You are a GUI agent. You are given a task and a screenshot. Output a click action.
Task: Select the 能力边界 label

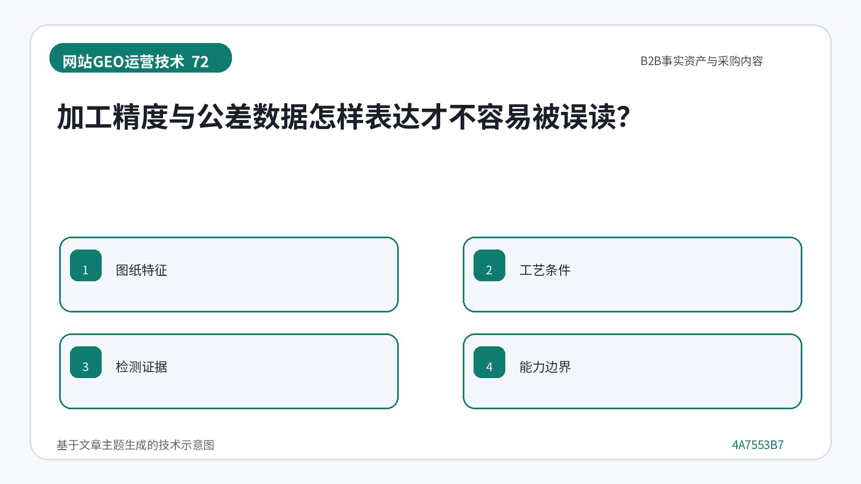545,367
